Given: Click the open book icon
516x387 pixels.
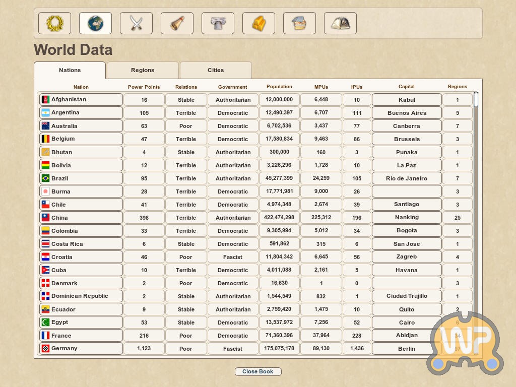Looking at the screenshot, I should tap(340, 23).
